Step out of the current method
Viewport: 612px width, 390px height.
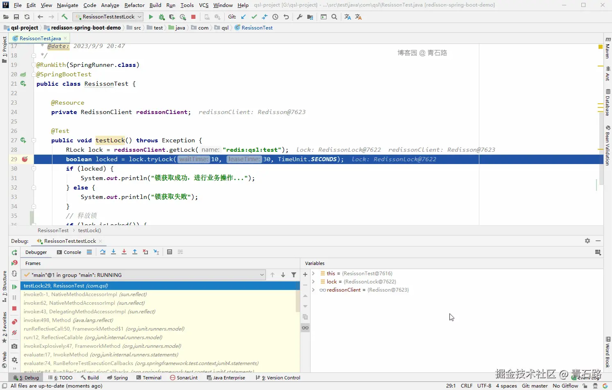(x=135, y=252)
